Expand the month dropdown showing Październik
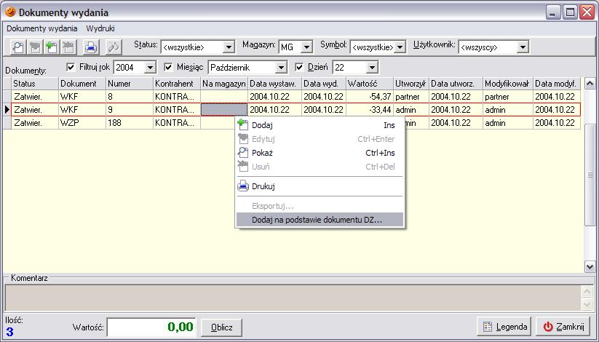Image resolution: width=599 pixels, height=342 pixels. click(281, 68)
